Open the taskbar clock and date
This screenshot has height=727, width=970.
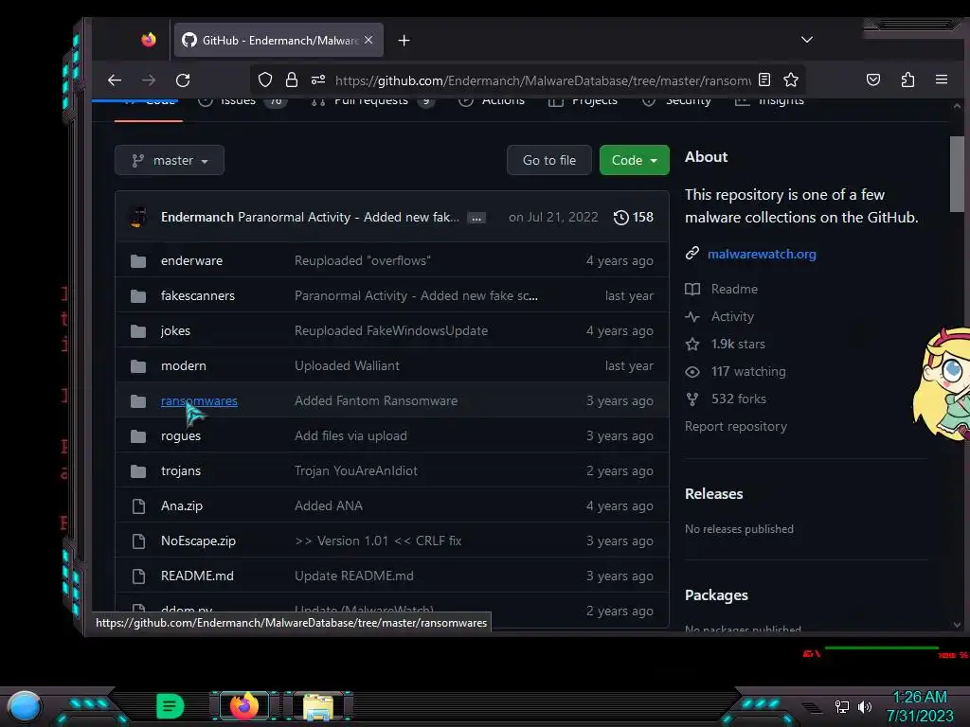[920, 706]
